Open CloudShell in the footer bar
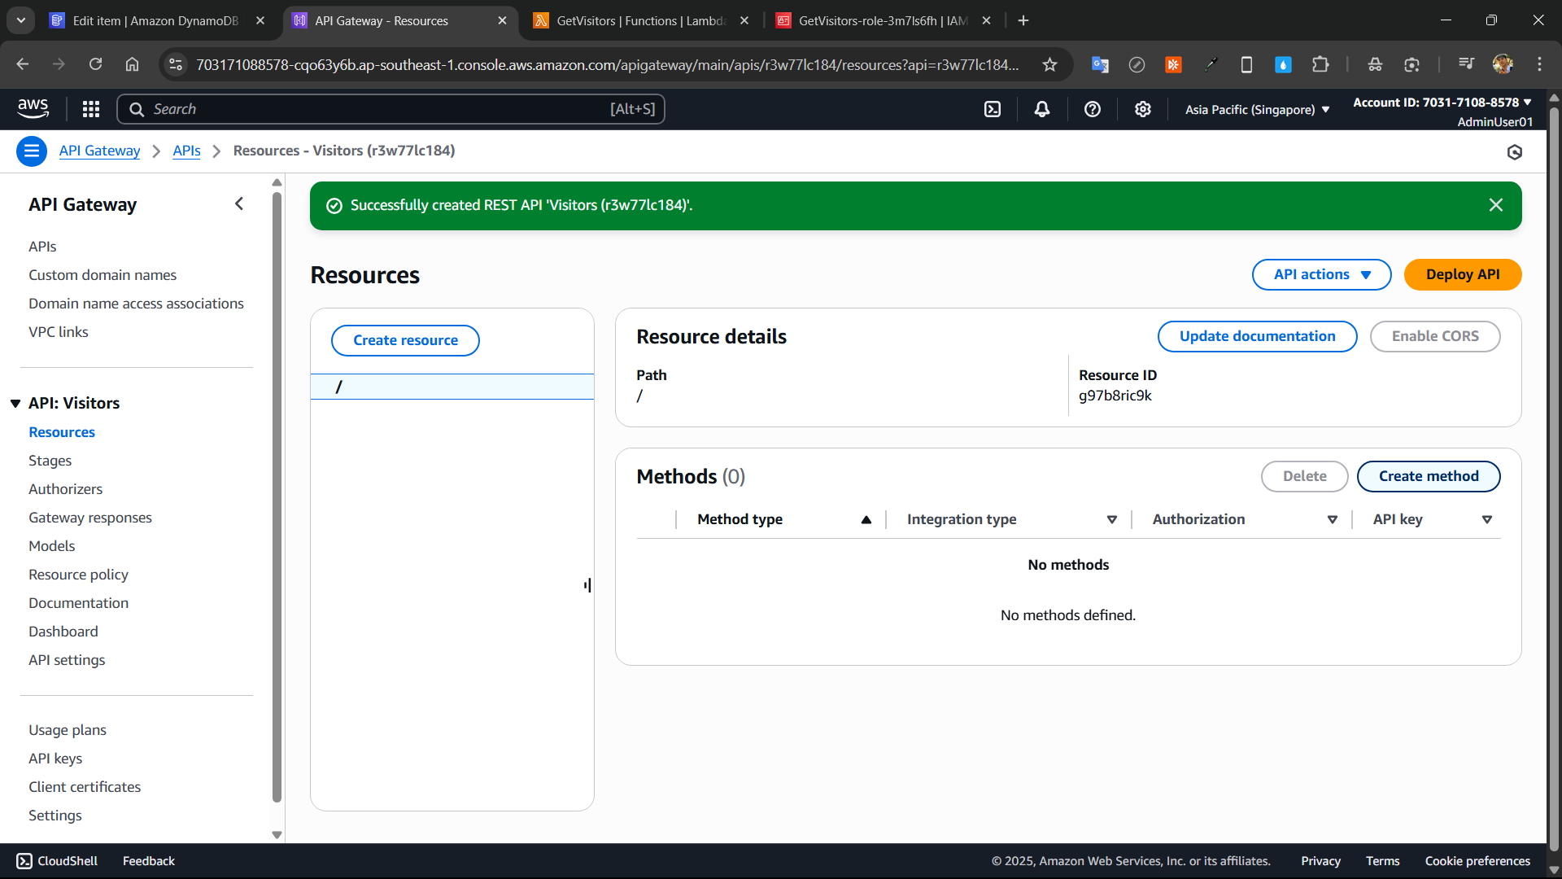 coord(57,861)
